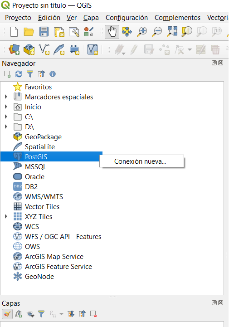Click the Zoom to Selection icon
This screenshot has height=327, width=229.
pyautogui.click(x=187, y=32)
